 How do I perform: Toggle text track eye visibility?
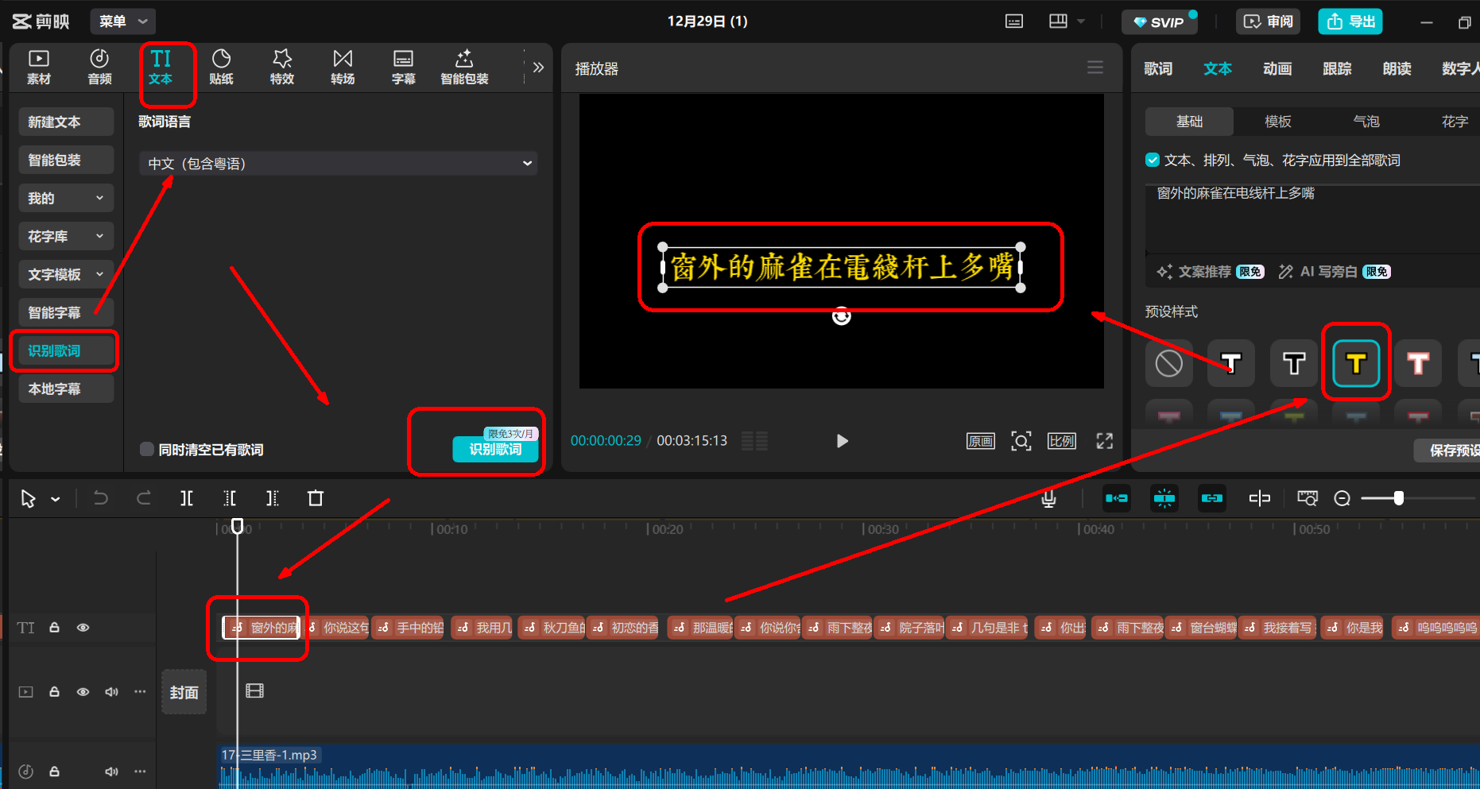(x=83, y=628)
